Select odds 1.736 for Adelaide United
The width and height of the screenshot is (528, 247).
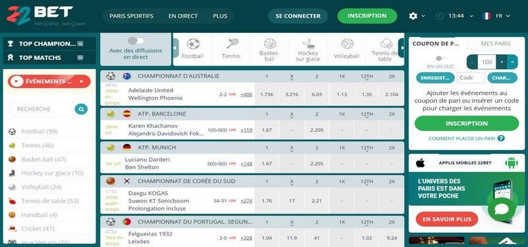tap(267, 94)
